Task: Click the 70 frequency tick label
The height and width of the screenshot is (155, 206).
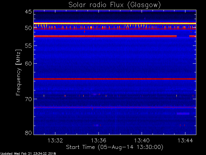Action: tap(28, 99)
